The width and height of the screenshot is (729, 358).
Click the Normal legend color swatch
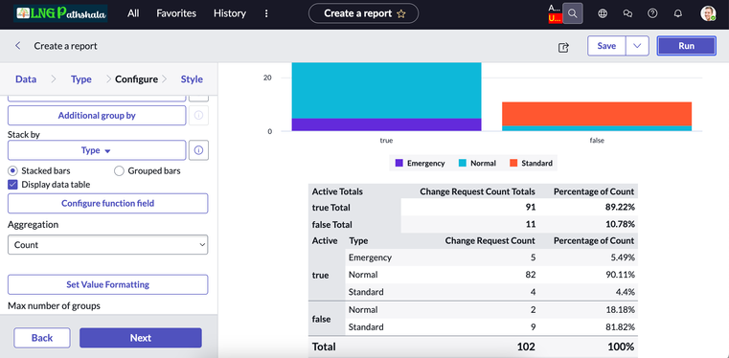[463, 163]
